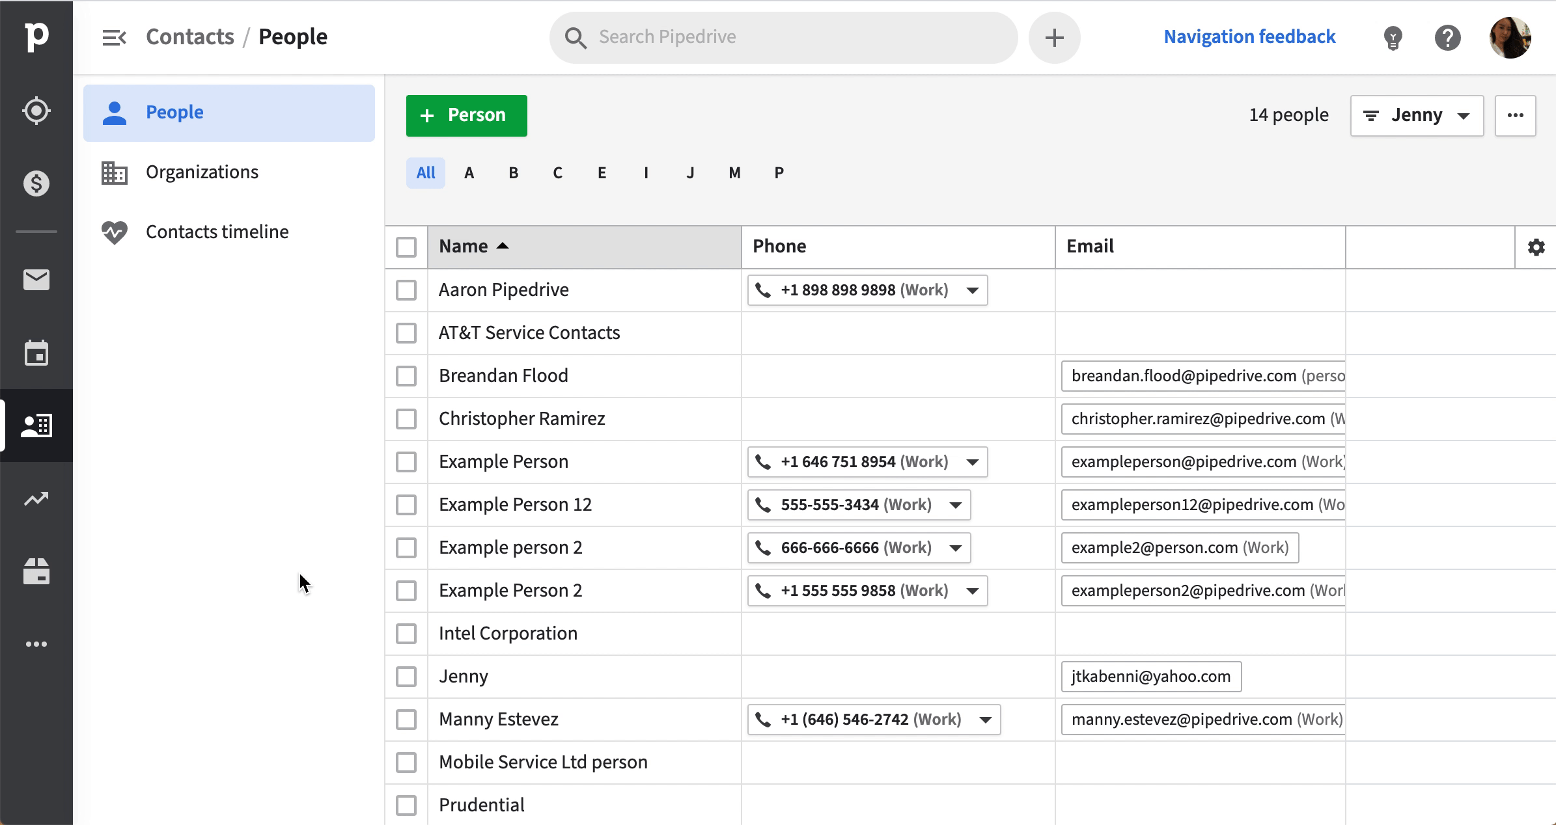
Task: Click the Search Pipedrive input field
Action: [783, 38]
